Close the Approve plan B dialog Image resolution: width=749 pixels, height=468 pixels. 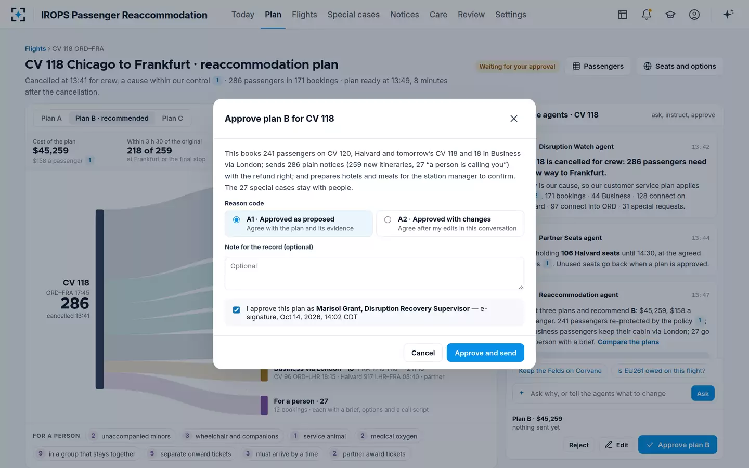(514, 119)
